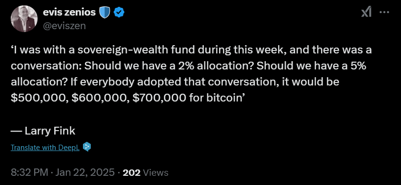Viewport: 401px width, 185px height.
Task: Open the three-dot more options menu
Action: [x=384, y=12]
